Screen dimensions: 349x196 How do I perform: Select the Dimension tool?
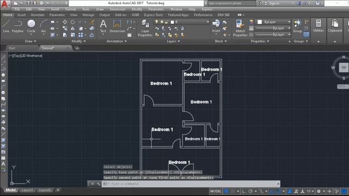[x=117, y=26]
